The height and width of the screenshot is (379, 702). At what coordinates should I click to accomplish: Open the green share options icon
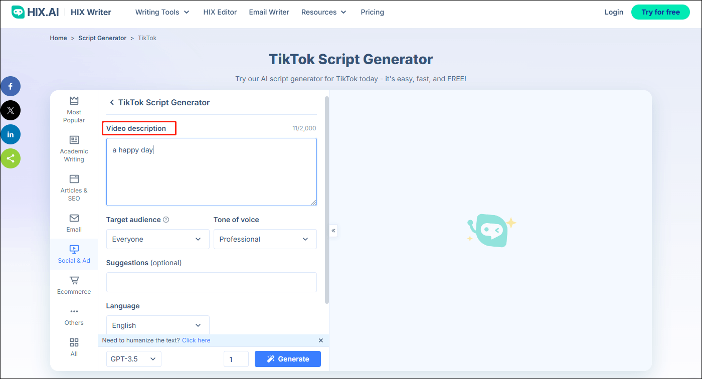[11, 158]
